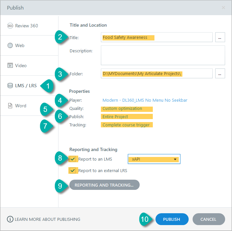This screenshot has height=231, width=232.
Task: Click the Folder path field
Action: 157,73
